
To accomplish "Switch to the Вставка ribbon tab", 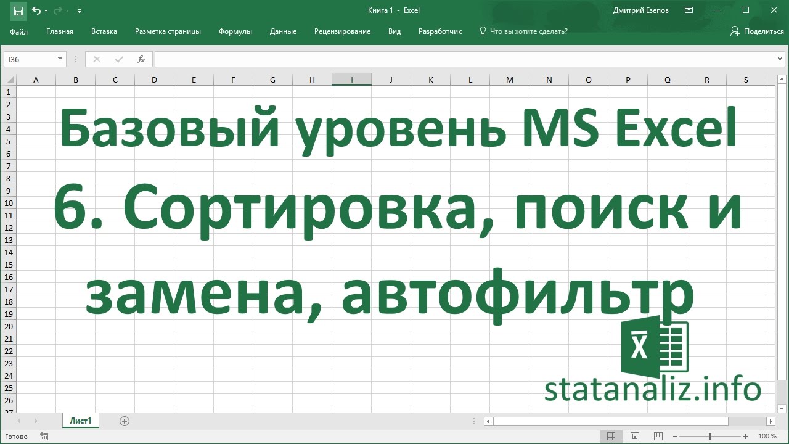I will (104, 31).
